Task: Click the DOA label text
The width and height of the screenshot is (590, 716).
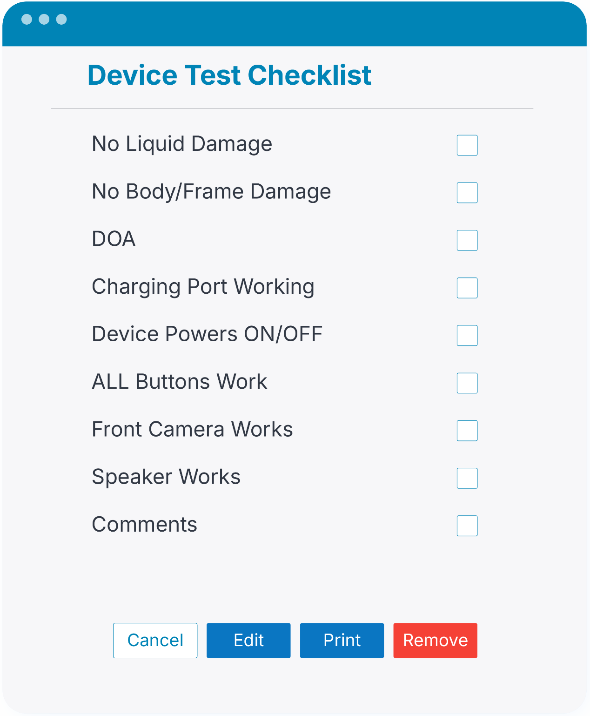Action: [x=114, y=239]
